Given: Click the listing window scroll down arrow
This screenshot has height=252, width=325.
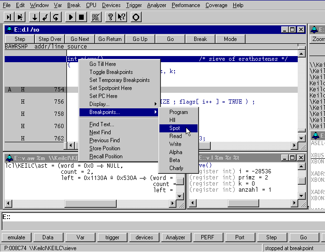Looking at the screenshot, I should [x=301, y=138].
